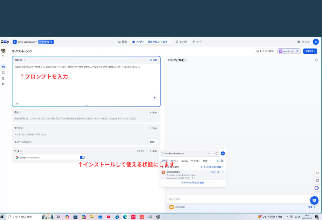The image size is (322, 220).
Task: Click the blue plus button beside the plugin search
Action: click(223, 153)
